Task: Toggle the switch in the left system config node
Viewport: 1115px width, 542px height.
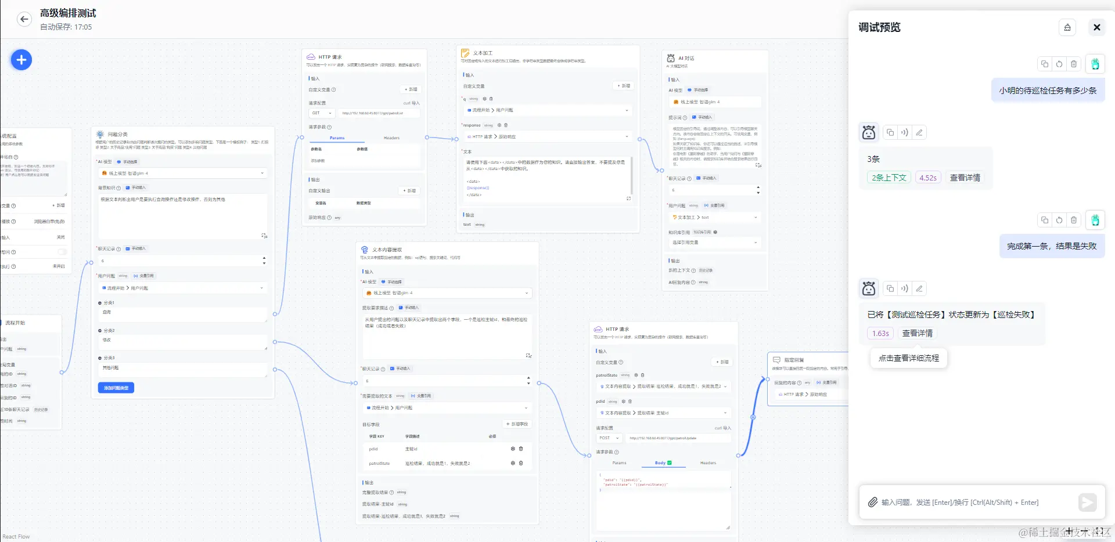Action: click(62, 252)
